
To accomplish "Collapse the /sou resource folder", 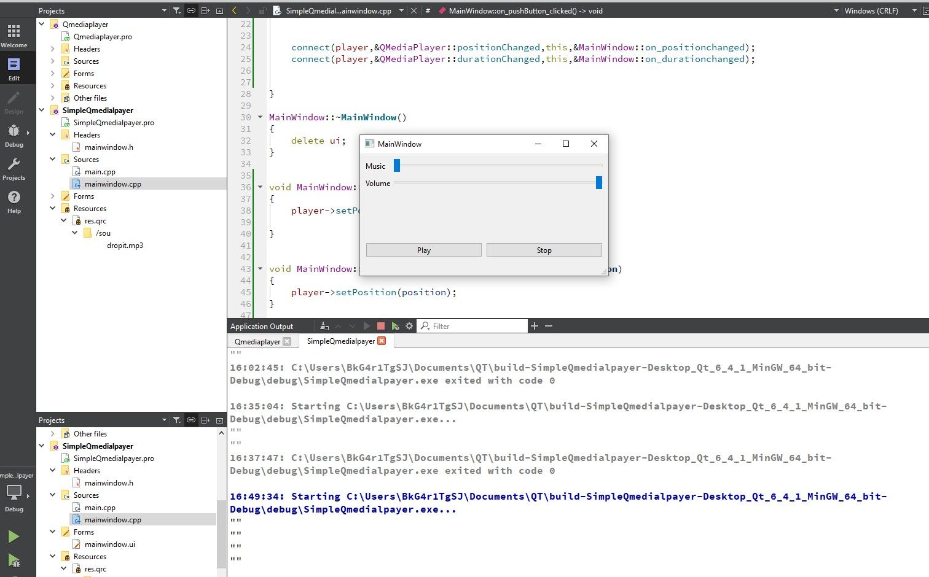I will click(x=75, y=233).
